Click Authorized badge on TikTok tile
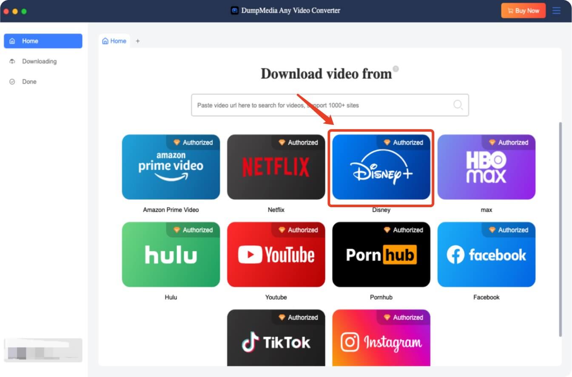 pos(298,317)
